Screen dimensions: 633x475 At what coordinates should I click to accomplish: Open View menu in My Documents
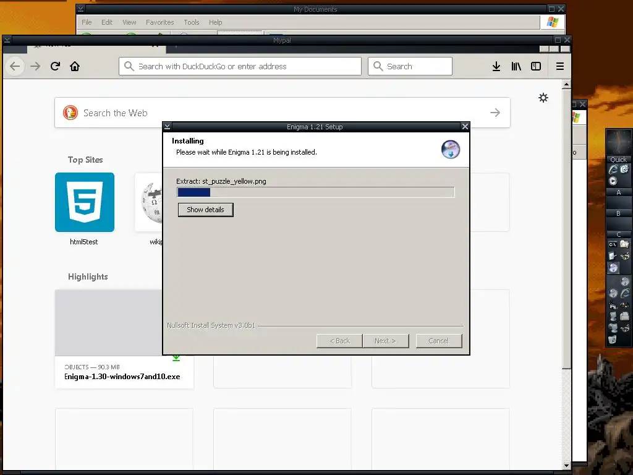click(129, 22)
